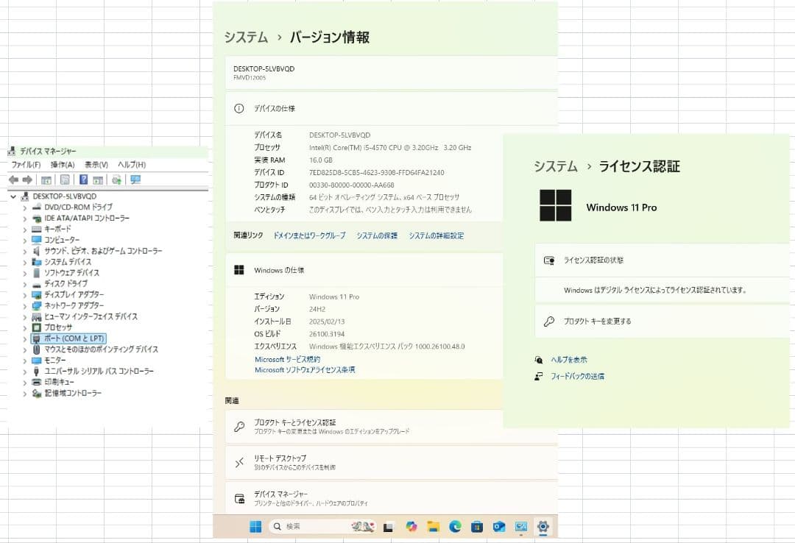Click プロダクト キーを変更する option
795x543 pixels.
pos(597,322)
